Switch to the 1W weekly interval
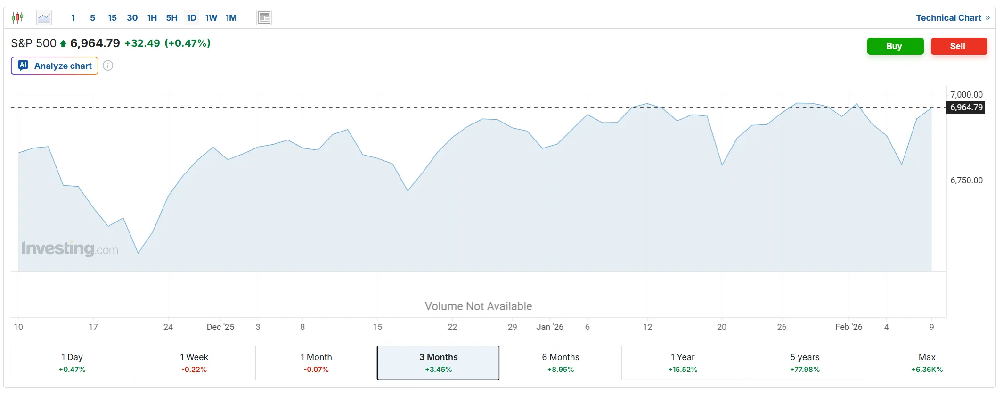 (211, 18)
